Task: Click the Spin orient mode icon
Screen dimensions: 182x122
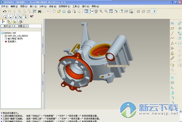Action: [x=91, y=11]
